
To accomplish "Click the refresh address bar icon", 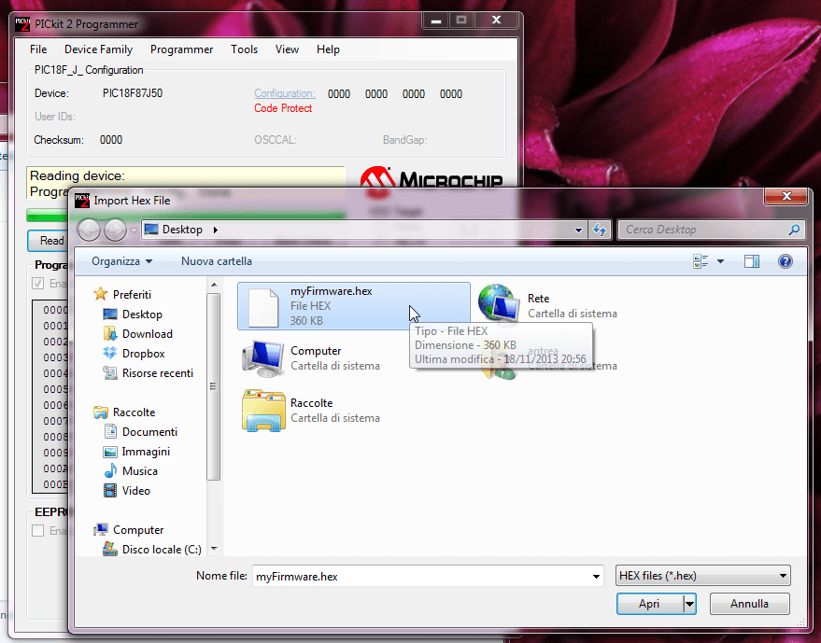I will click(600, 230).
